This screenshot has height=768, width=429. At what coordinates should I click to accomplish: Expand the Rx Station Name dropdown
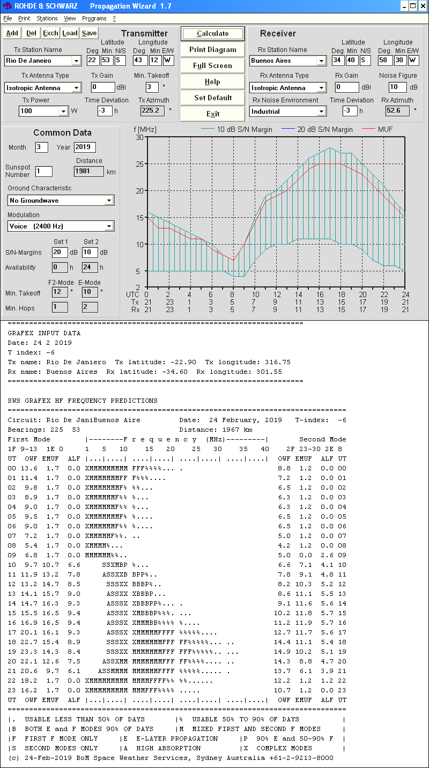click(x=321, y=61)
